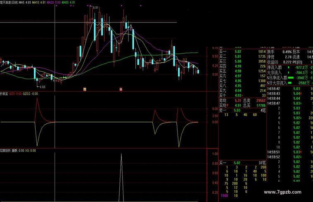The image size is (313, 202).
Task: Click the info marker icon under the rising candles
Action: (x=84, y=90)
